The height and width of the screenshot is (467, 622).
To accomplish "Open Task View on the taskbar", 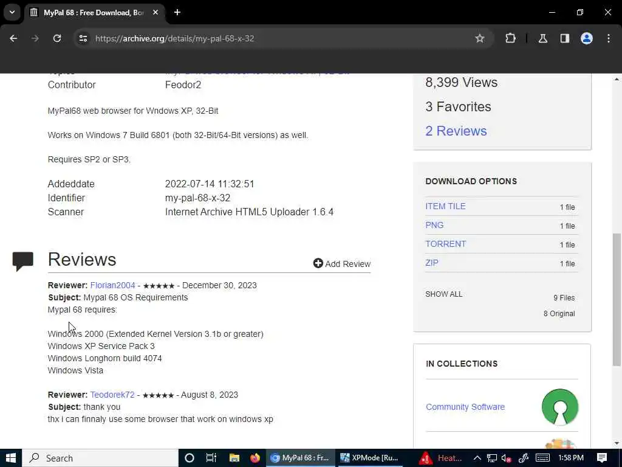I will tap(211, 458).
